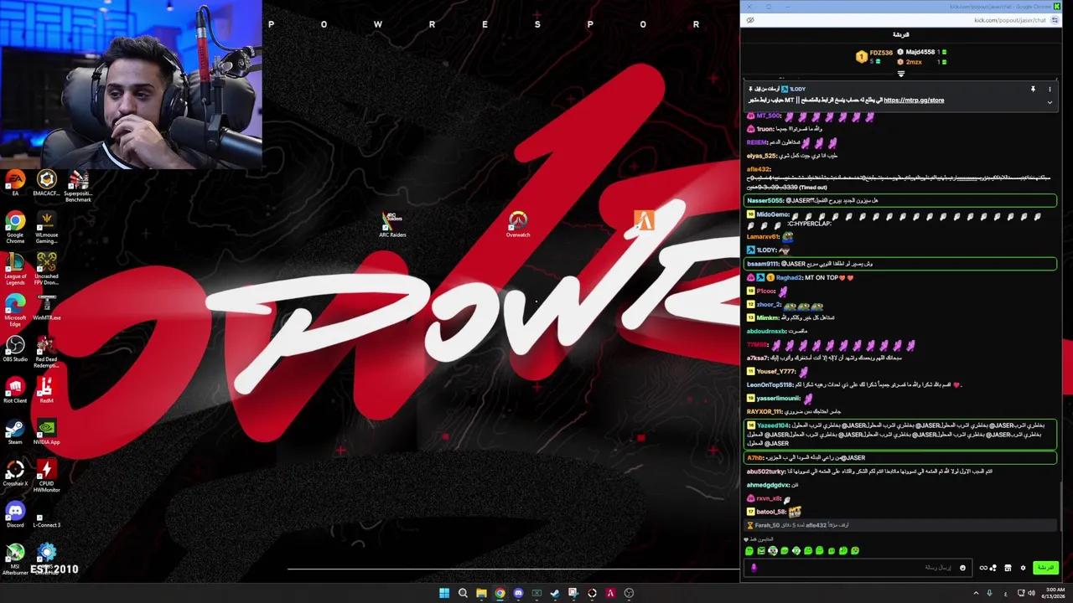Open Riot Client desktop shortcut

point(15,390)
